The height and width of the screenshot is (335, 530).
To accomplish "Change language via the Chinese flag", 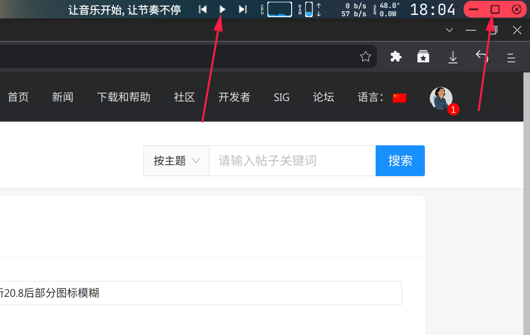I will (399, 98).
